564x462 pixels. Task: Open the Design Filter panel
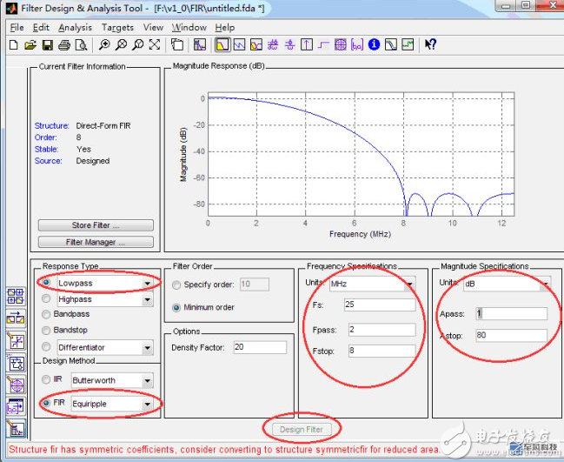(x=16, y=429)
